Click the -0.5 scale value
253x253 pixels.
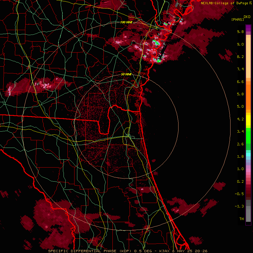pos(239,194)
